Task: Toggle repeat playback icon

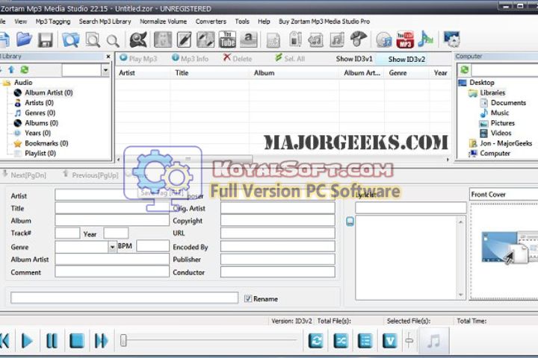Action: (315, 341)
